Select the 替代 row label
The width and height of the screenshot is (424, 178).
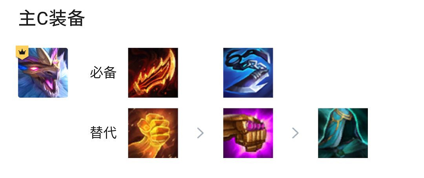click(103, 133)
